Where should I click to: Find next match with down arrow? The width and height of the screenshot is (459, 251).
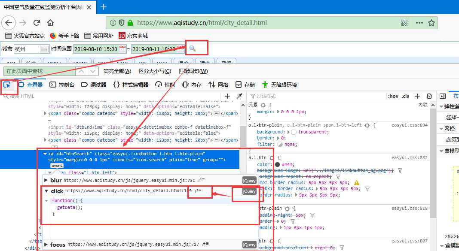[x=93, y=71]
